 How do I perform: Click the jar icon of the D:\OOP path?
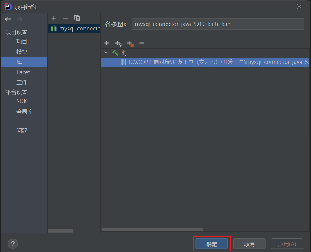coord(124,62)
